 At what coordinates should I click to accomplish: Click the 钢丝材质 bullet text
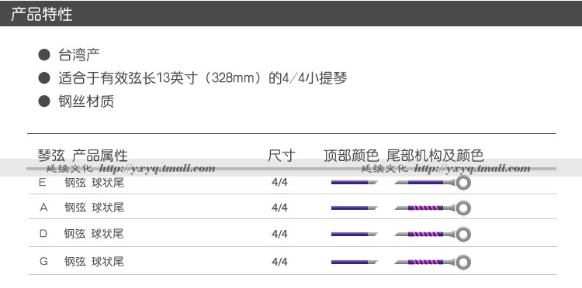click(86, 101)
